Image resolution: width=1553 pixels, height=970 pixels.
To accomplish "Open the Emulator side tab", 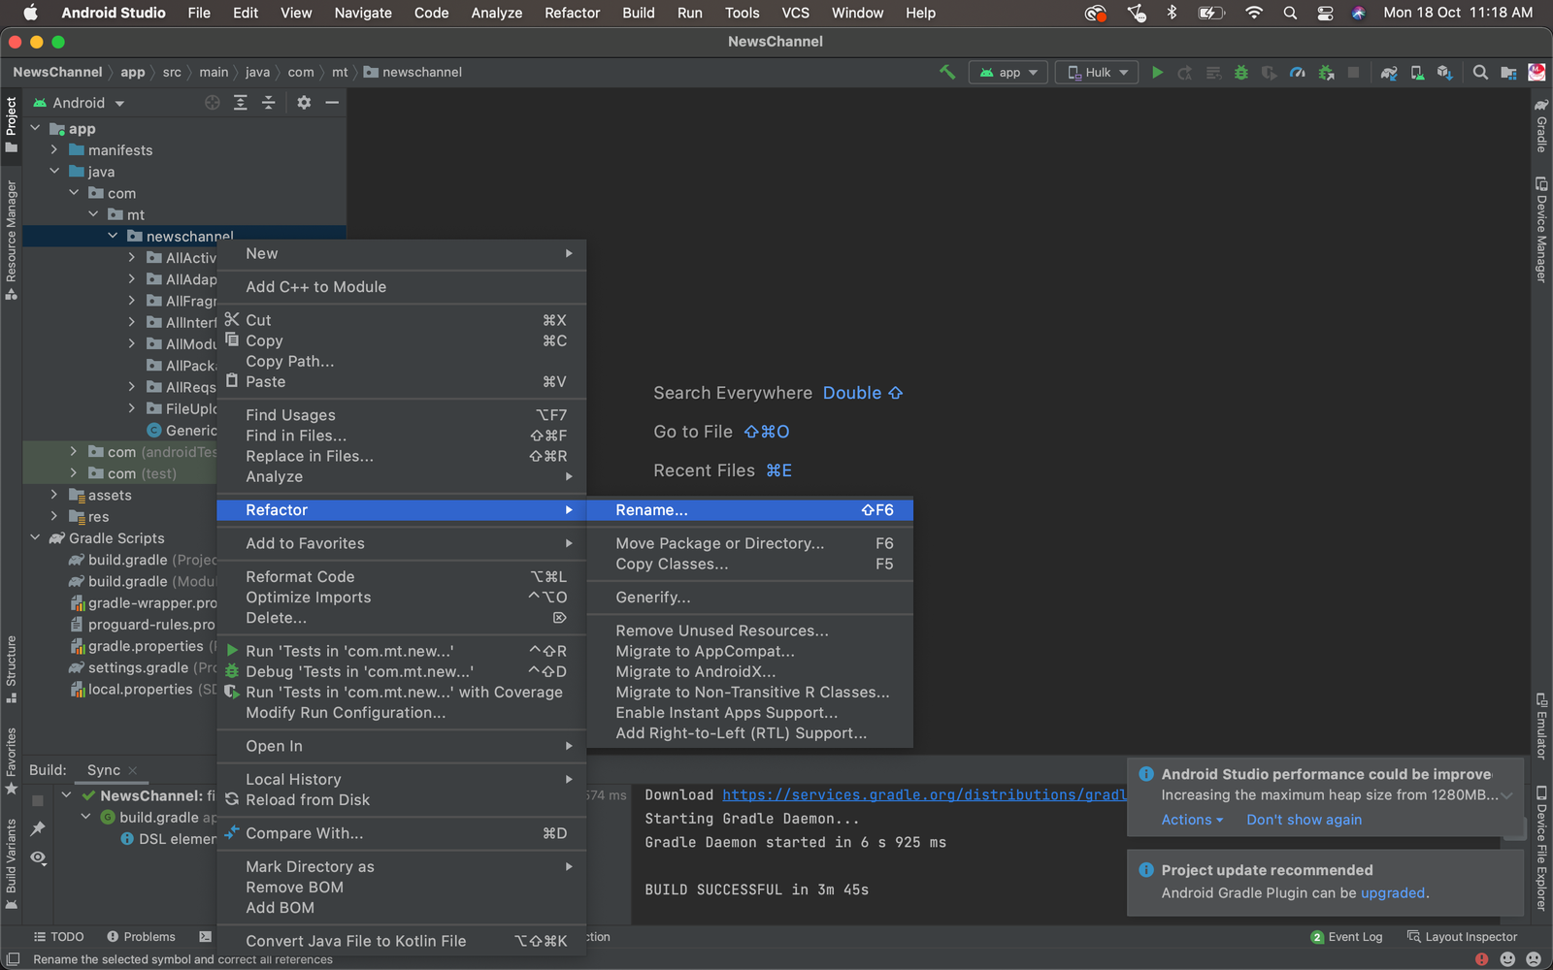I will tap(1541, 727).
